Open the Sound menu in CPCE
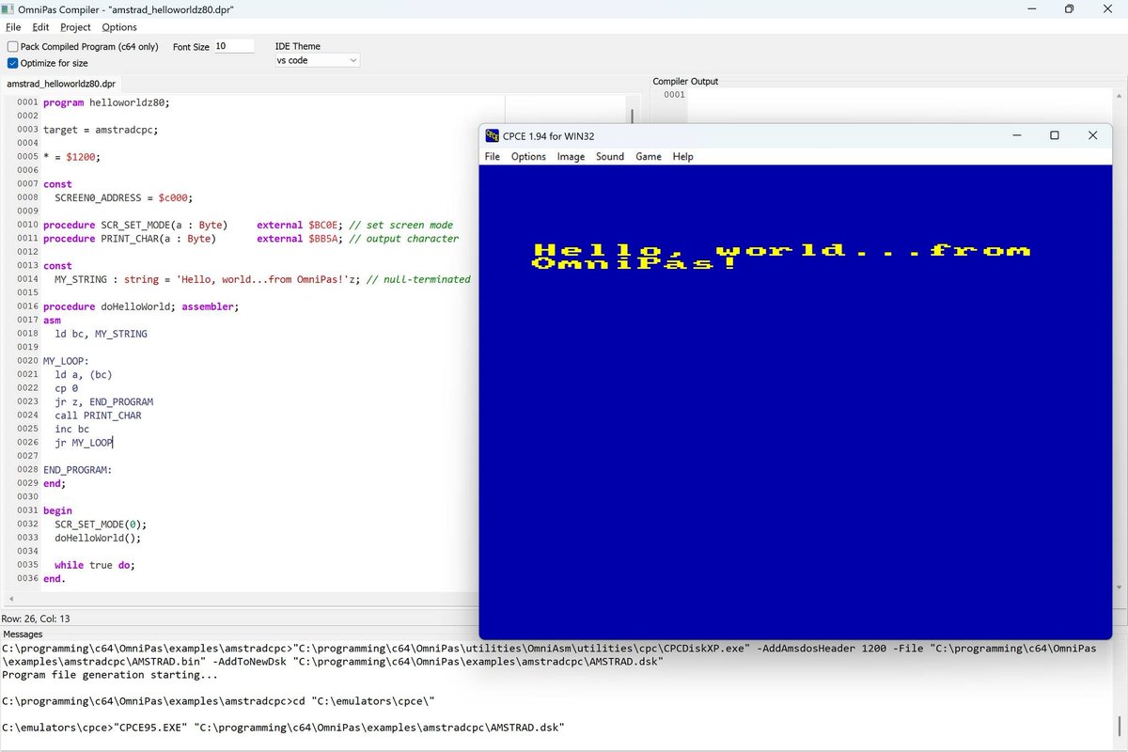The width and height of the screenshot is (1128, 752). click(x=609, y=156)
